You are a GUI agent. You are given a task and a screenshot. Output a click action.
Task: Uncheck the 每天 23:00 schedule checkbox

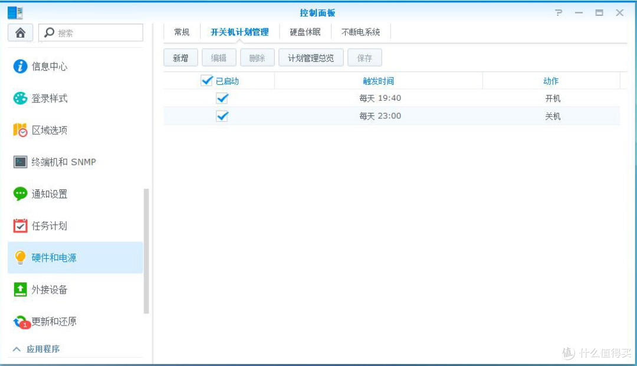coord(222,116)
